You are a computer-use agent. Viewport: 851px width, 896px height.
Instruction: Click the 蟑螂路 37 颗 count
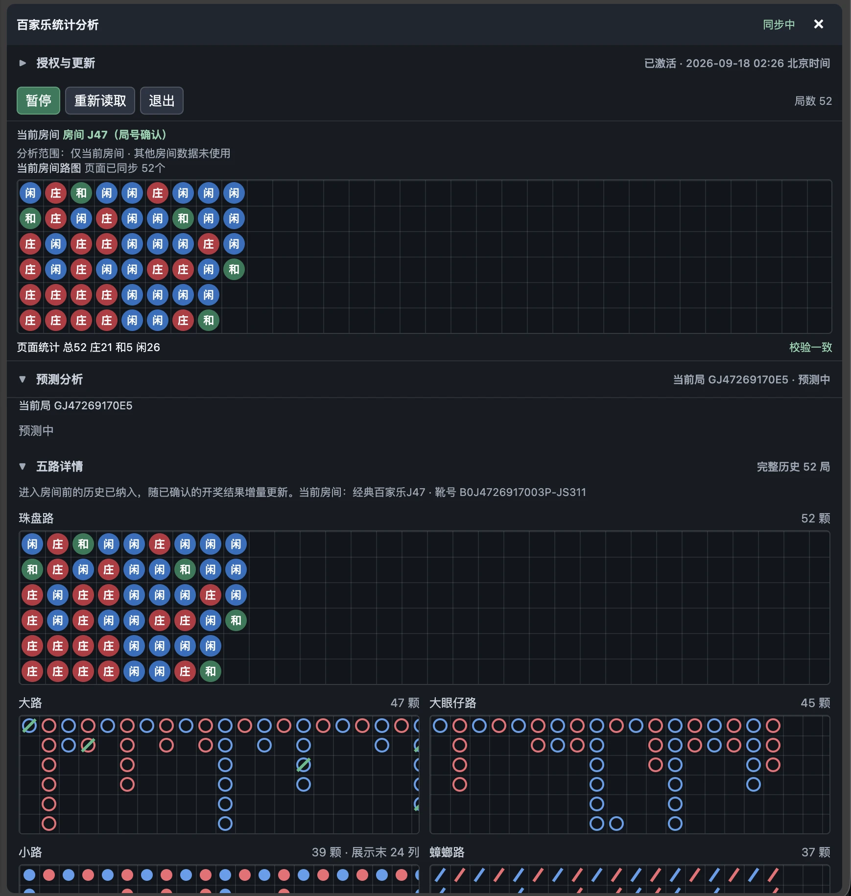point(816,852)
